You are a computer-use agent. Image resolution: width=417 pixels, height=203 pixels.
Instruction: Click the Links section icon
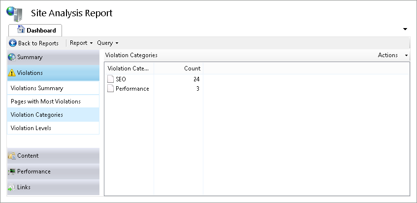[12, 187]
